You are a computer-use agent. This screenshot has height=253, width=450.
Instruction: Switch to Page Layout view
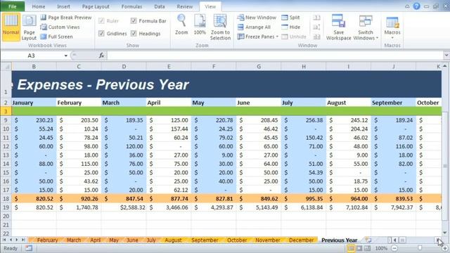pos(29,27)
